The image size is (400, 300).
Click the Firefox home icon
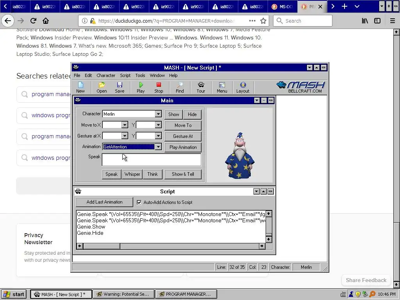pos(46,21)
